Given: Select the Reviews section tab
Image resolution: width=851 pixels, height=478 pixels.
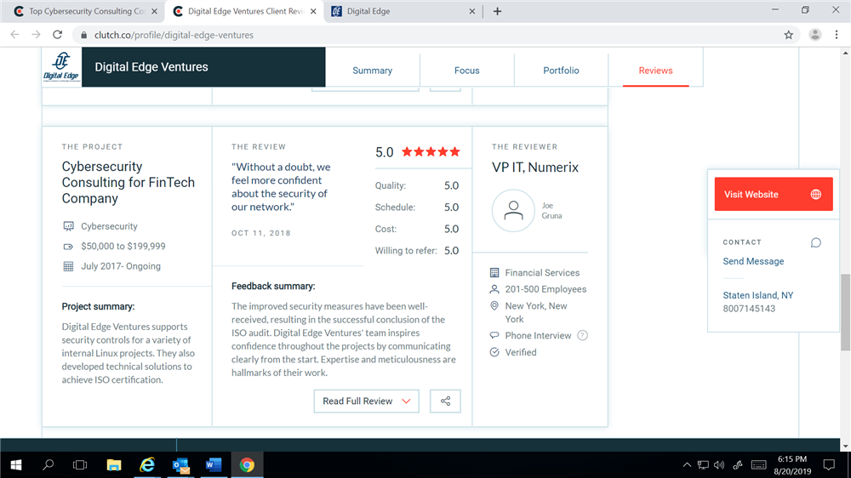Looking at the screenshot, I should click(655, 71).
